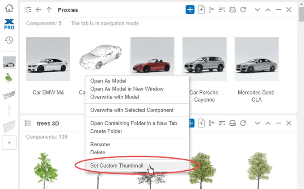Open the Home icon in sidebar
Image resolution: width=304 pixels, height=189 pixels.
9,8
